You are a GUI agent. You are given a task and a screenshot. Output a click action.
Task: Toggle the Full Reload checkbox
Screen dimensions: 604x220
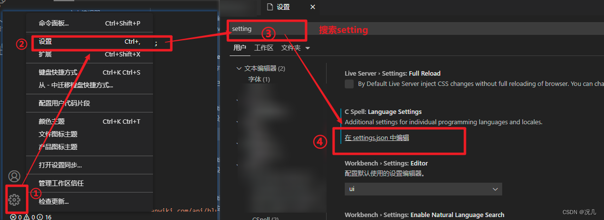tap(349, 84)
